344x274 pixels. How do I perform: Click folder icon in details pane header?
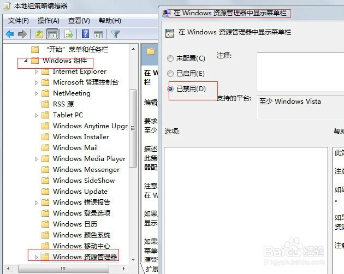[x=151, y=51]
